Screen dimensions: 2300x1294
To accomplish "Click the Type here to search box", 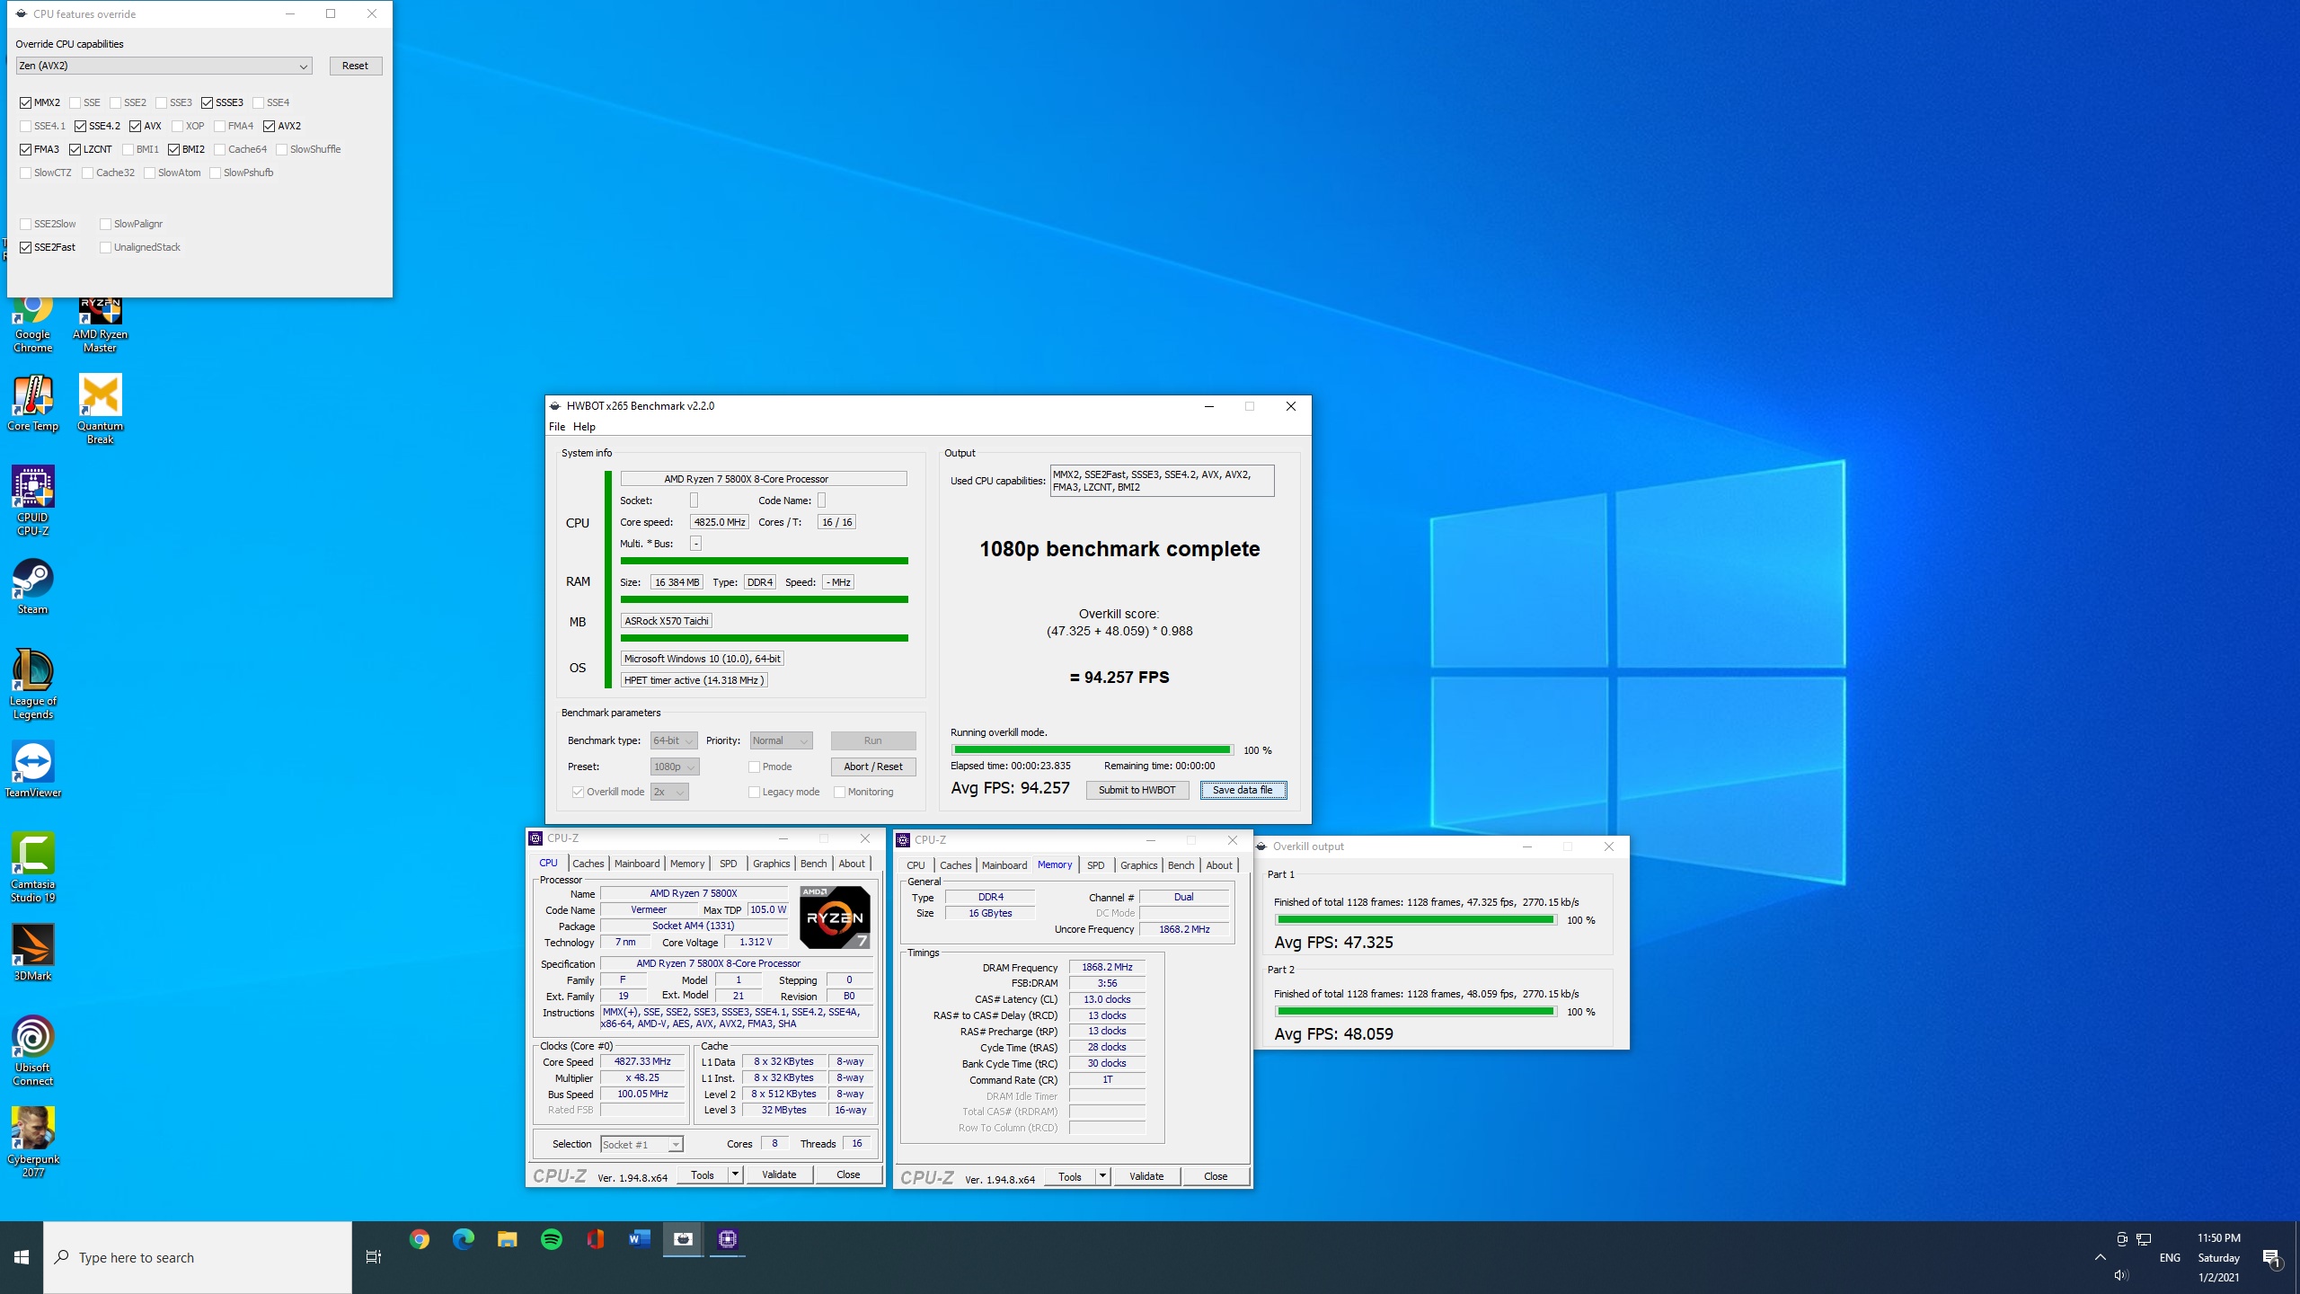I will click(x=198, y=1258).
